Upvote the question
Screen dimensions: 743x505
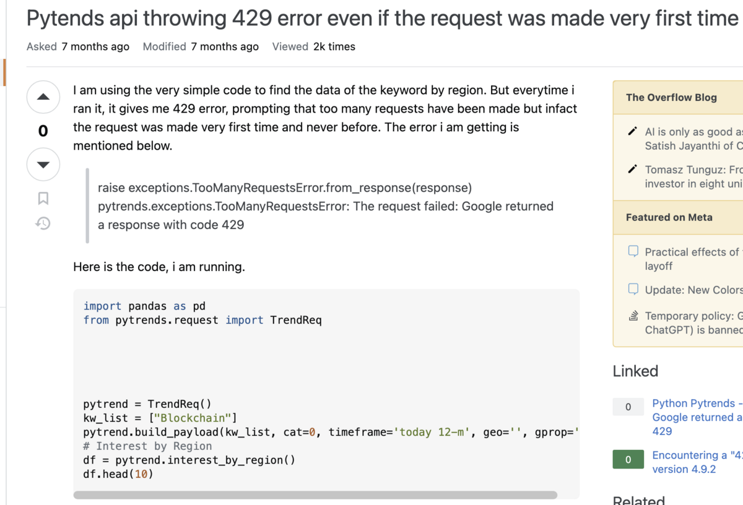[43, 97]
